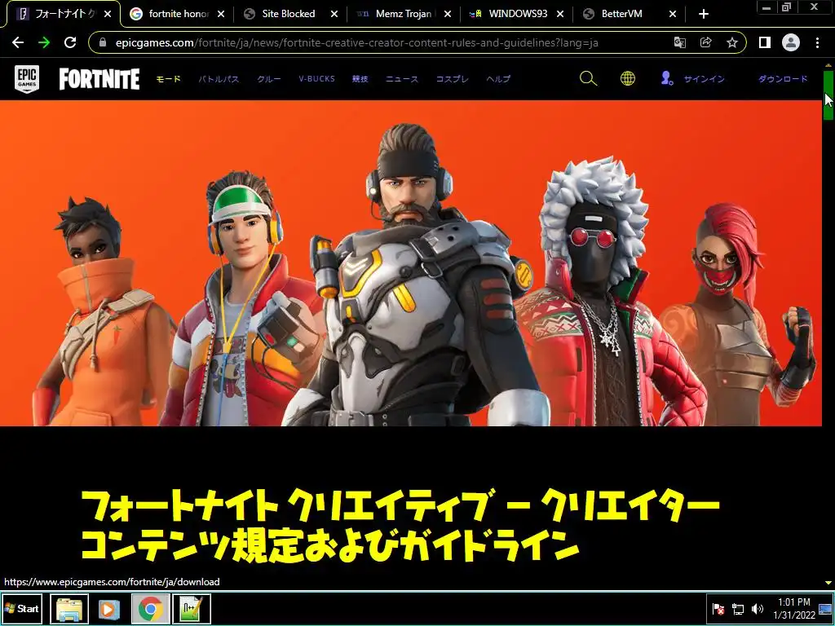
Task: Open the コスプレ nav item
Action: click(x=452, y=79)
